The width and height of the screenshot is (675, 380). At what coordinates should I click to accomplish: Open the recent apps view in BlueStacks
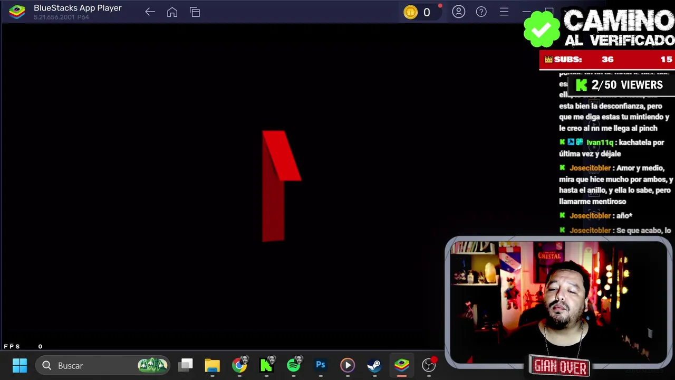(195, 12)
